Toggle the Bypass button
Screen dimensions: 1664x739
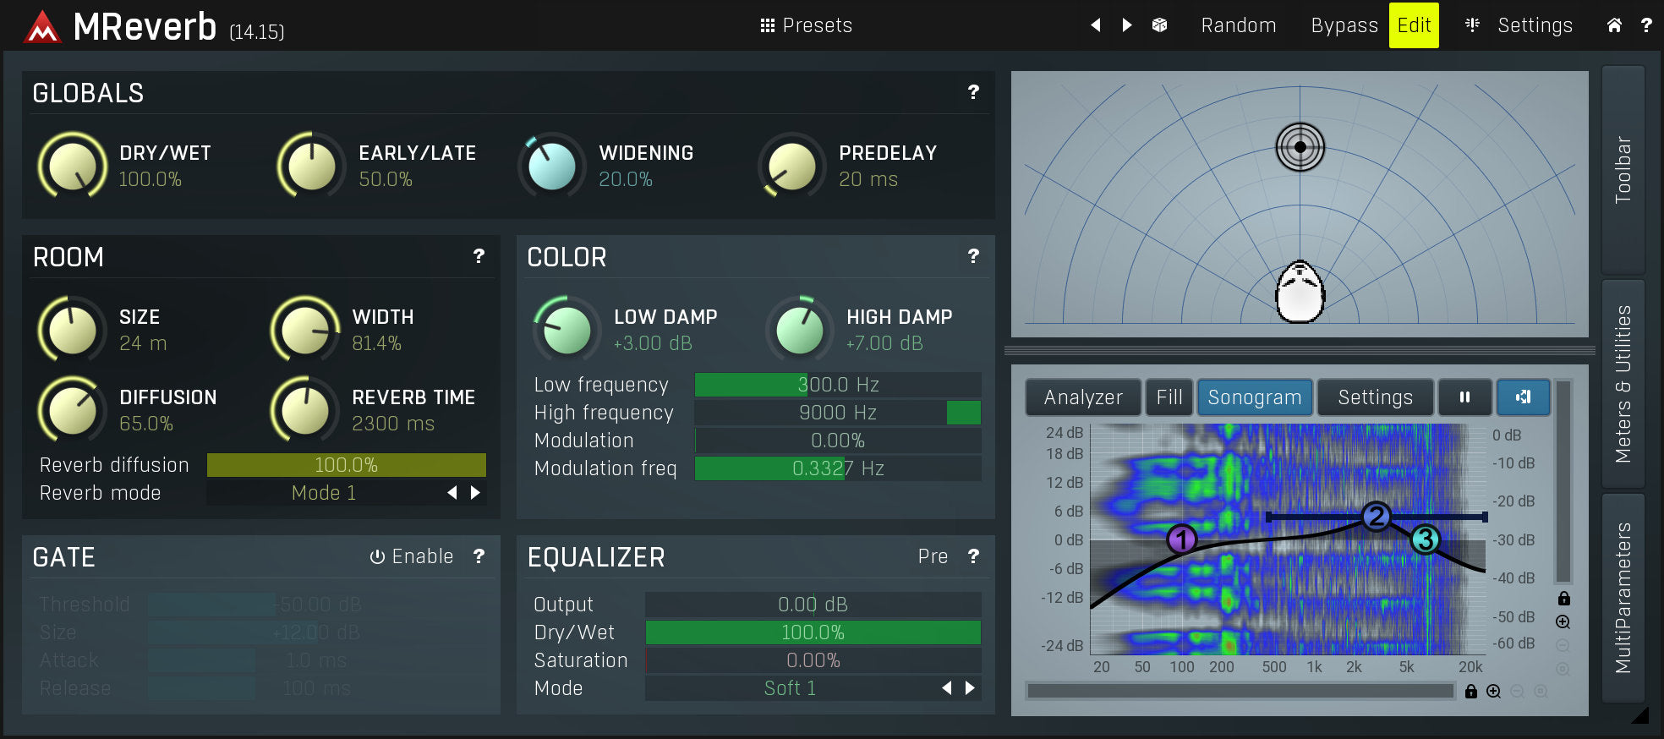[x=1344, y=25]
